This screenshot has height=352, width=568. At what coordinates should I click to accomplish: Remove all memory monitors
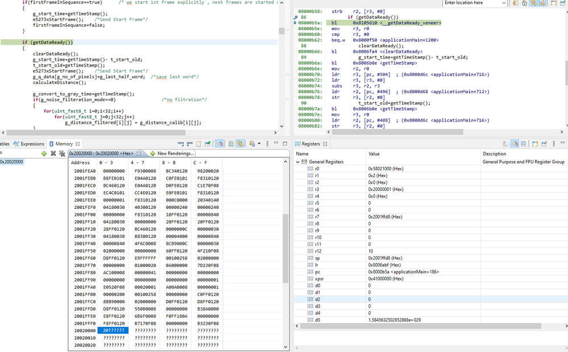62,153
